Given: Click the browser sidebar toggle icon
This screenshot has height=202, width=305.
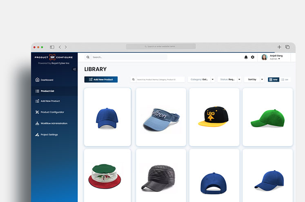Looking at the screenshot, I should click(52, 47).
